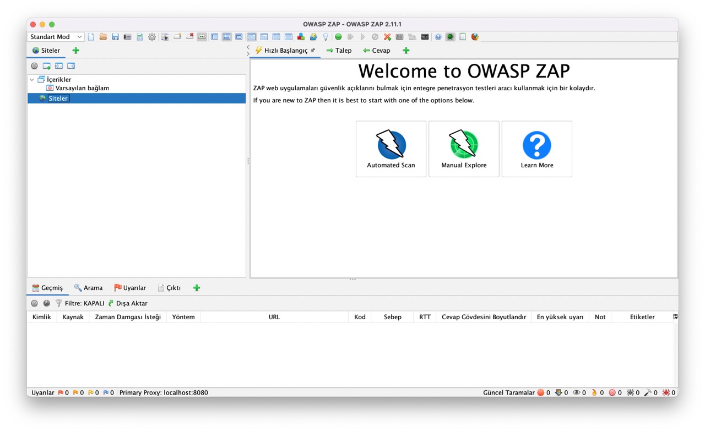Click the Filtre: KAPALI filter button
705x432 pixels.
pos(80,303)
